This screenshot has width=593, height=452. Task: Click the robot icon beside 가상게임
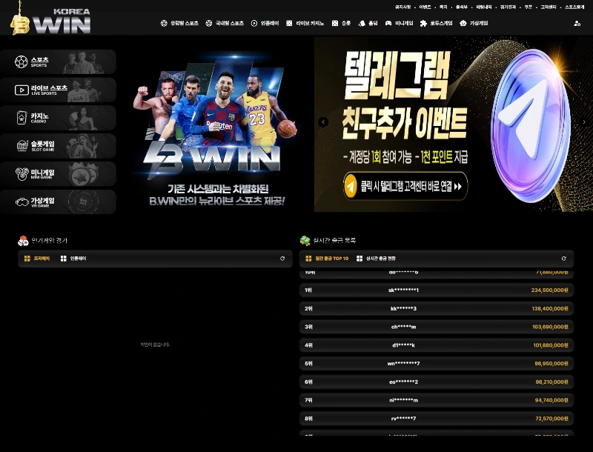(x=463, y=24)
